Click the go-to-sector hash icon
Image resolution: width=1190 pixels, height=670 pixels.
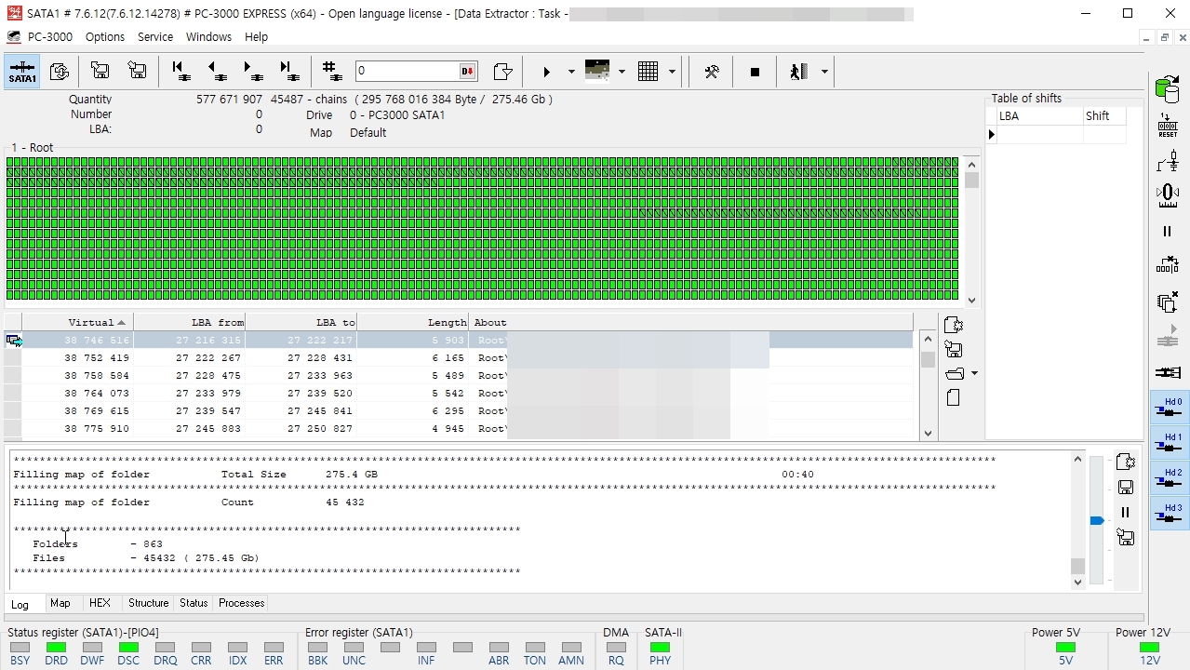click(330, 72)
